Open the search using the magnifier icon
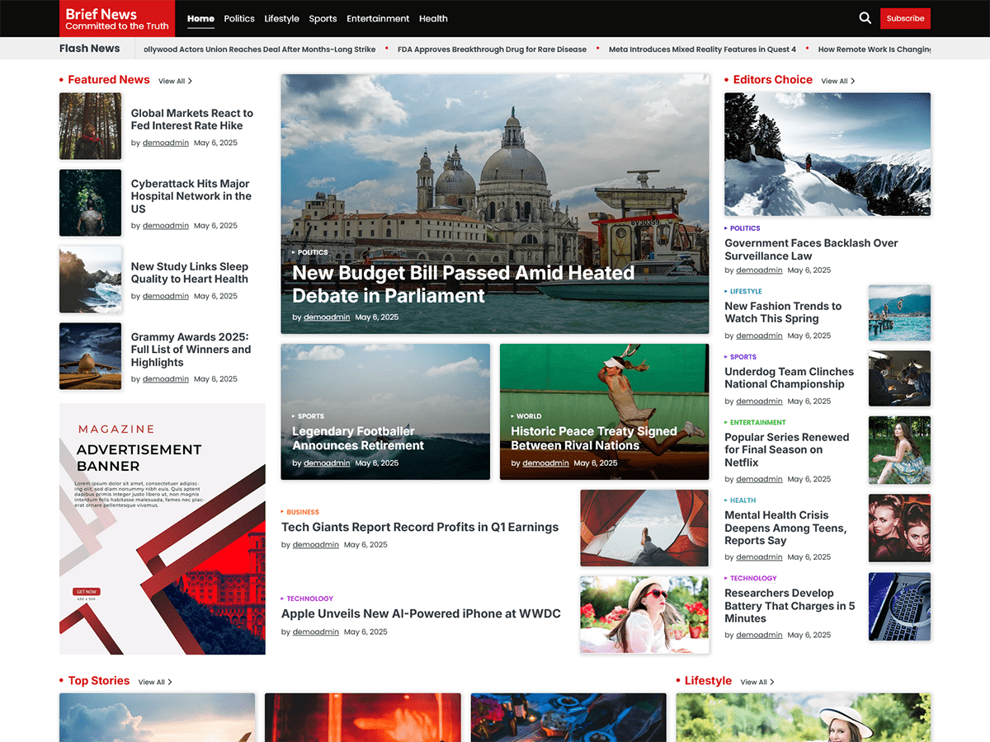The image size is (990, 742). [x=865, y=17]
